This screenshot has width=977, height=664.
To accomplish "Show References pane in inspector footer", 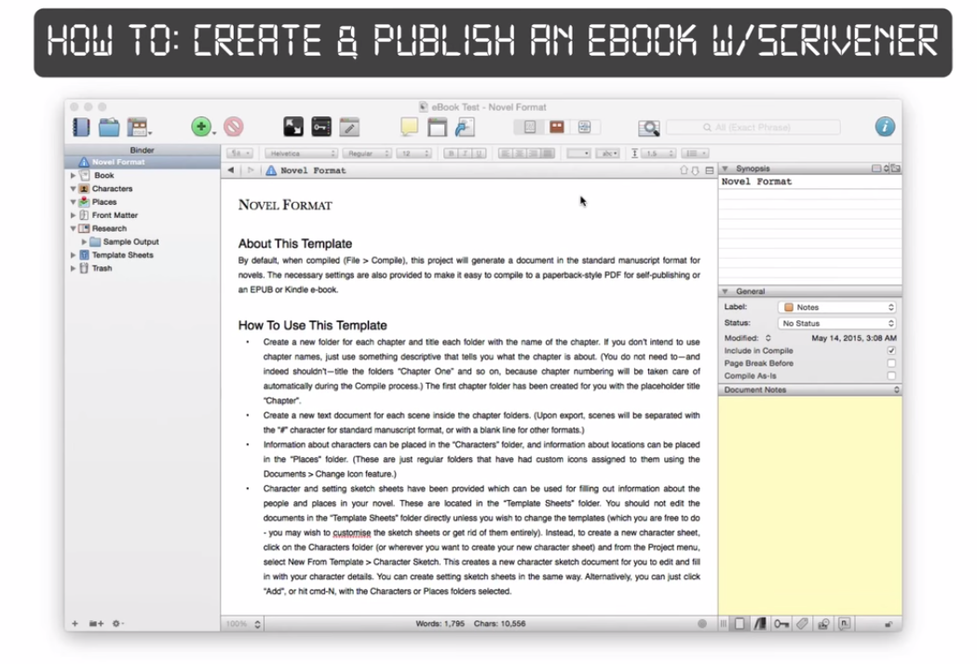I will [760, 624].
